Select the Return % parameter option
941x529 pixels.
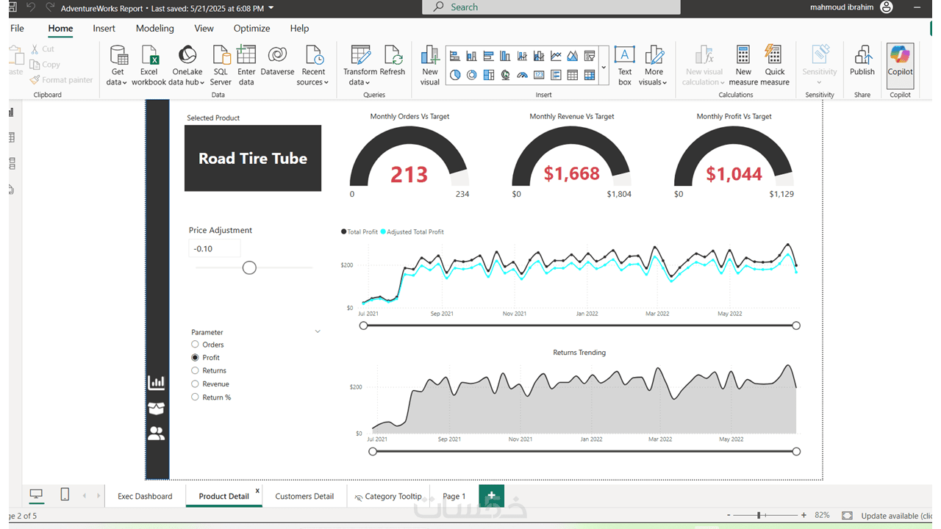[195, 397]
